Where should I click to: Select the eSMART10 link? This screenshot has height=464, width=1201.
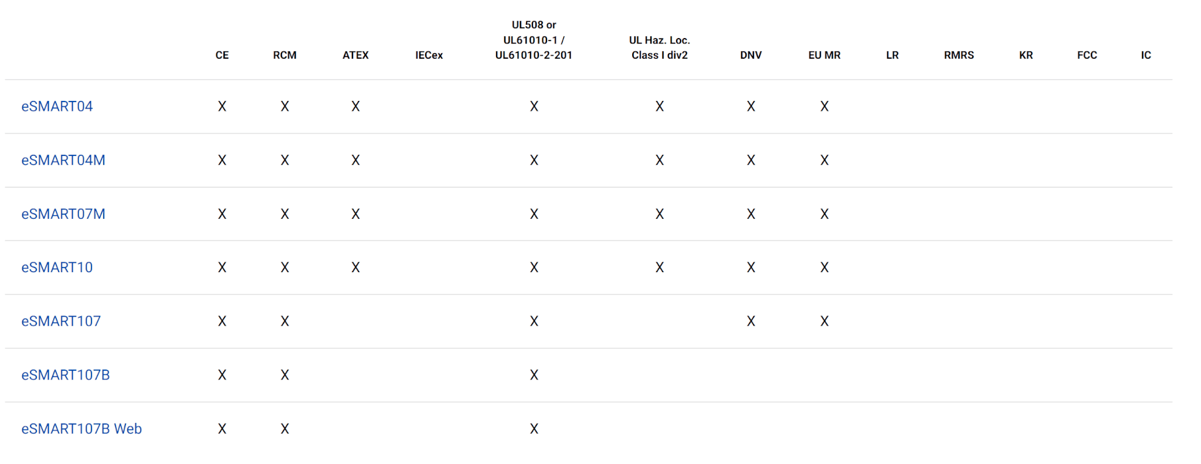click(57, 267)
